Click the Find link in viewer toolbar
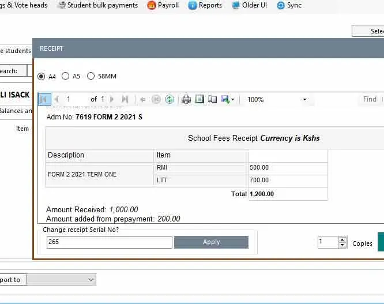Screen dimensions: 384x304 [x=370, y=99]
